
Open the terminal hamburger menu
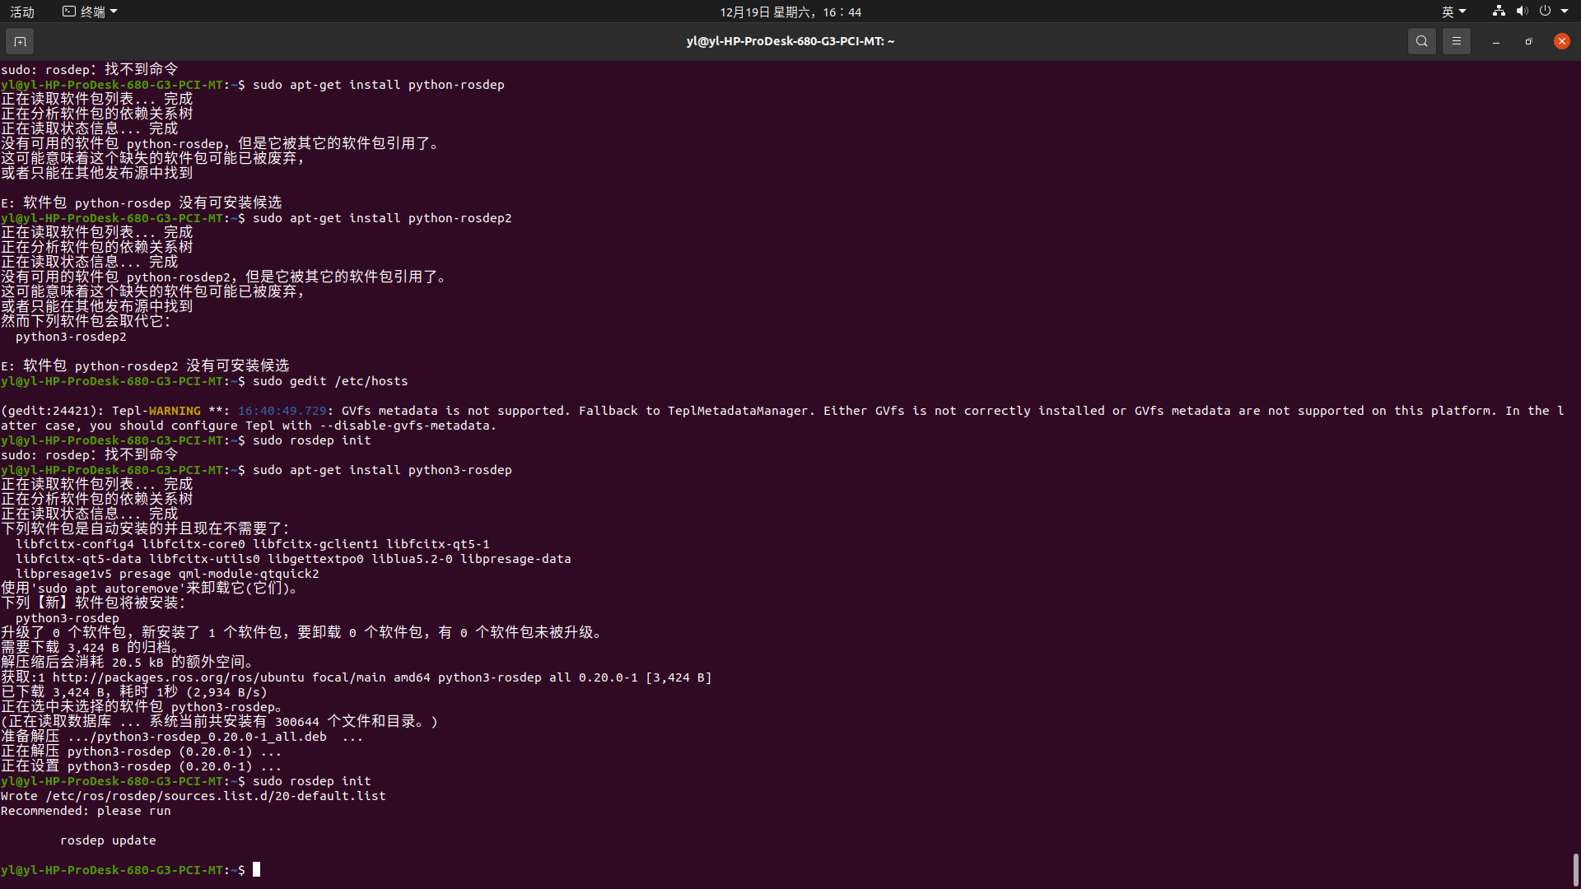tap(1456, 40)
